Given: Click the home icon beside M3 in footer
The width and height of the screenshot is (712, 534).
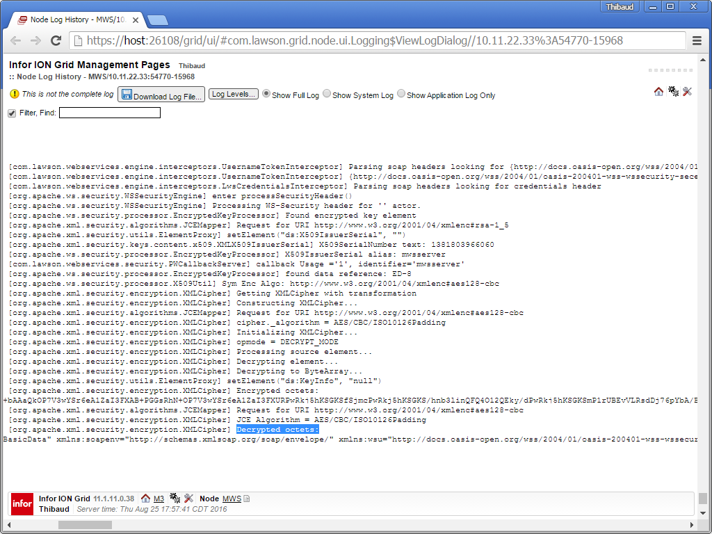Looking at the screenshot, I should point(145,499).
